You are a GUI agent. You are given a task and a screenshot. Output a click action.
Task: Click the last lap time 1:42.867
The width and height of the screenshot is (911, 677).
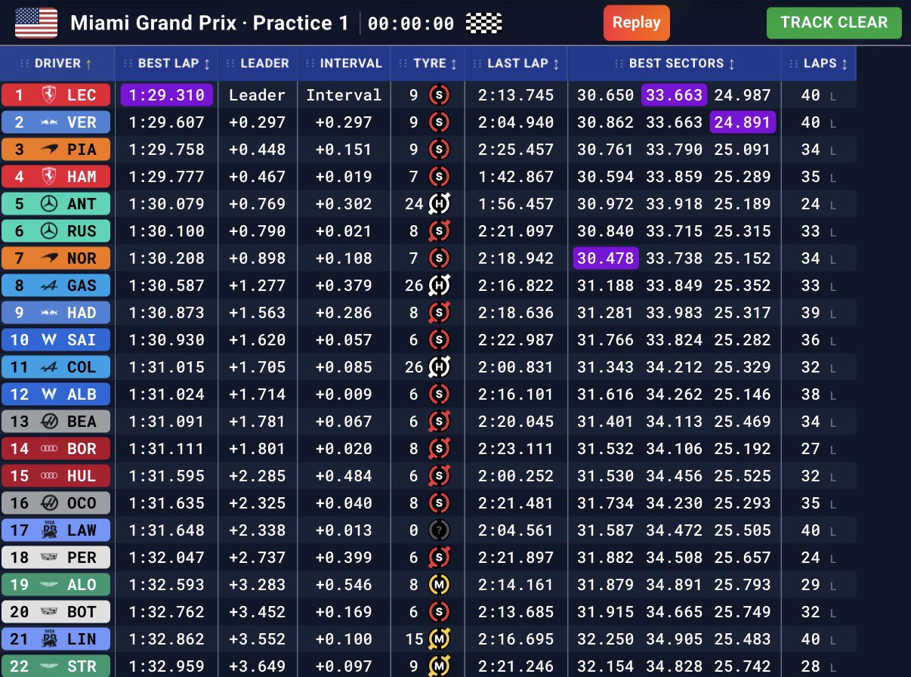click(516, 177)
